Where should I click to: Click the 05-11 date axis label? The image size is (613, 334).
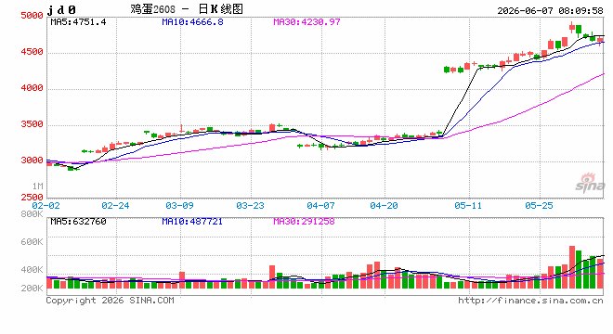pos(468,205)
